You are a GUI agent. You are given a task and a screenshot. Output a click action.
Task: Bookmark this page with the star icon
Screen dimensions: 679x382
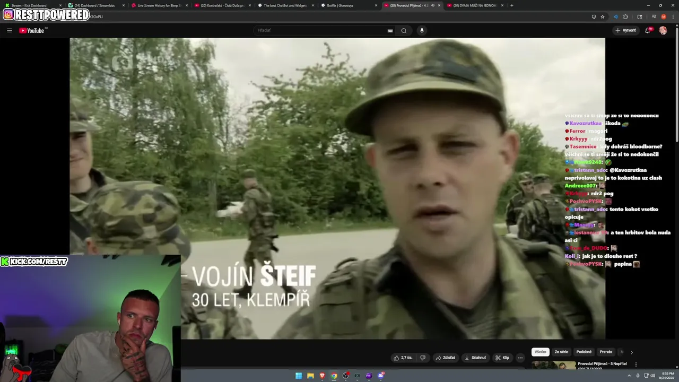point(603,16)
